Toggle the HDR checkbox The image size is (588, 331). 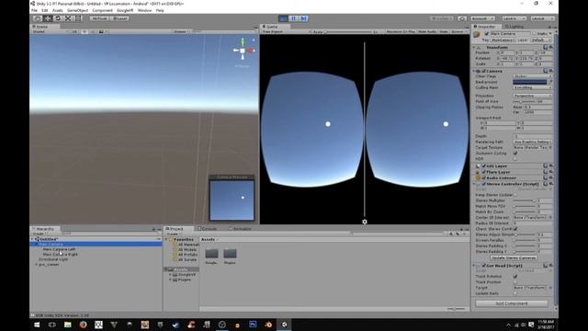click(515, 159)
